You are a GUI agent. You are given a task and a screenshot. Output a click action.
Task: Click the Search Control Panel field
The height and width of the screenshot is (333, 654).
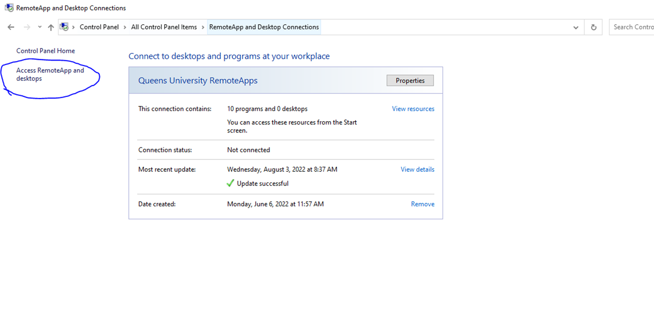tap(632, 27)
